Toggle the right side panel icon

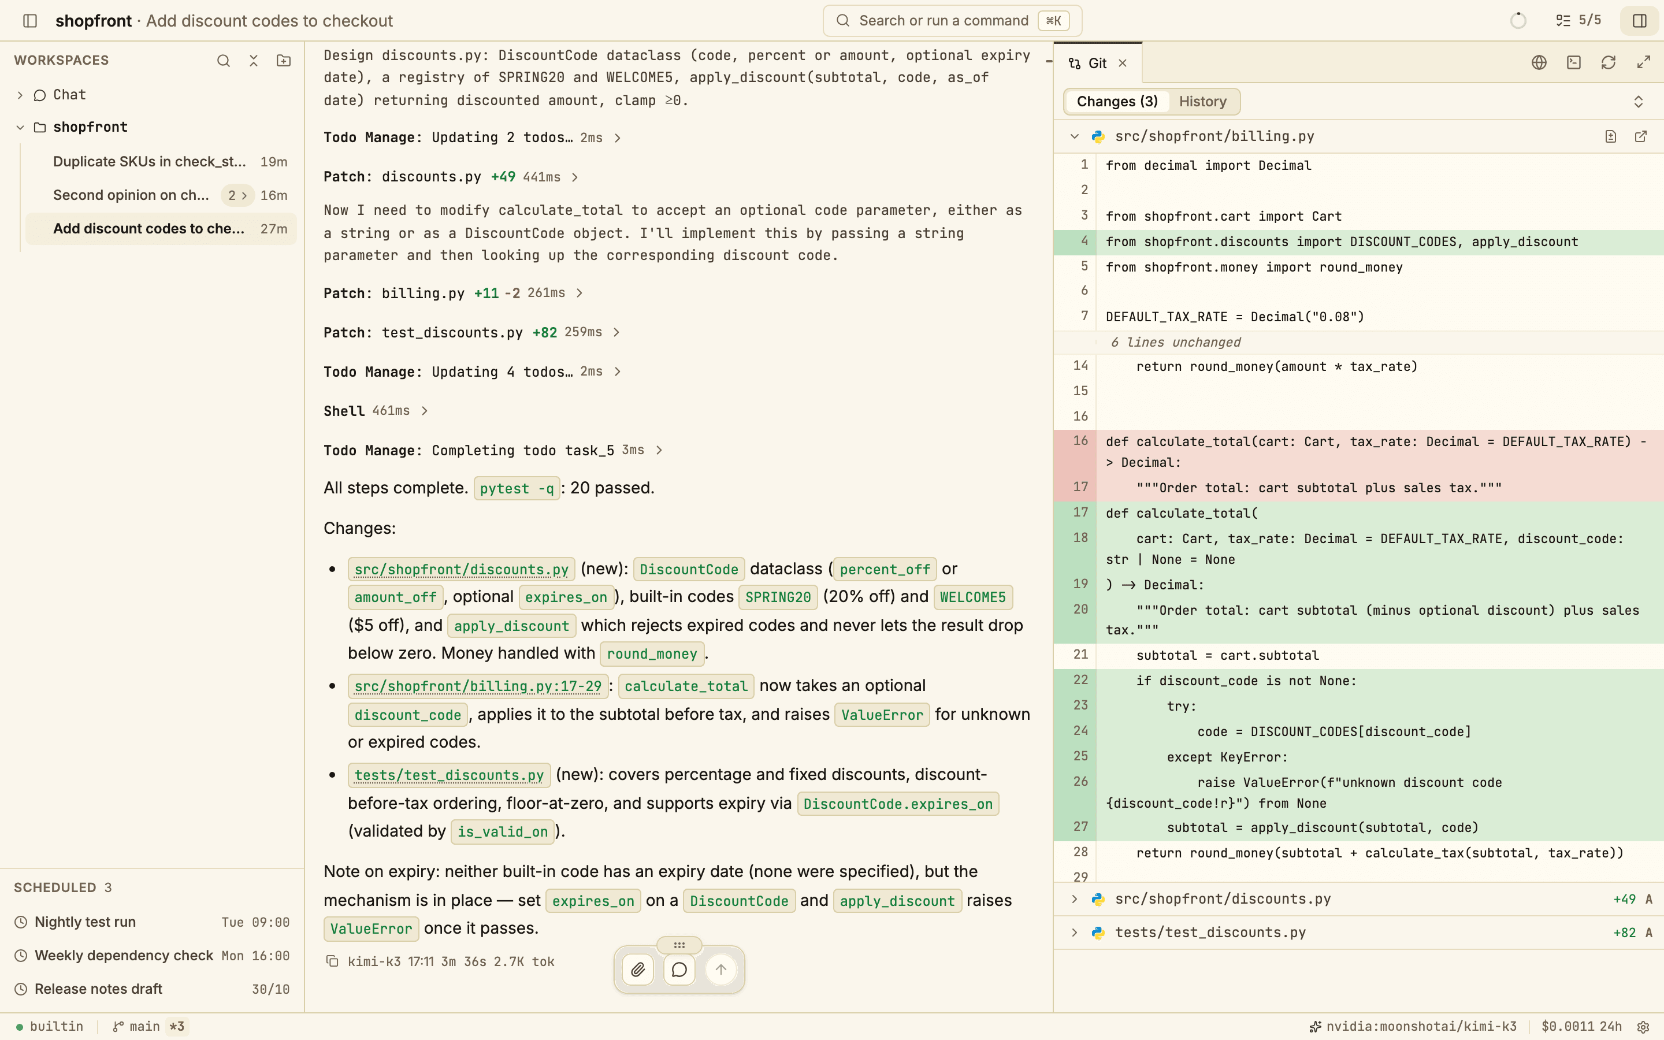click(1640, 21)
